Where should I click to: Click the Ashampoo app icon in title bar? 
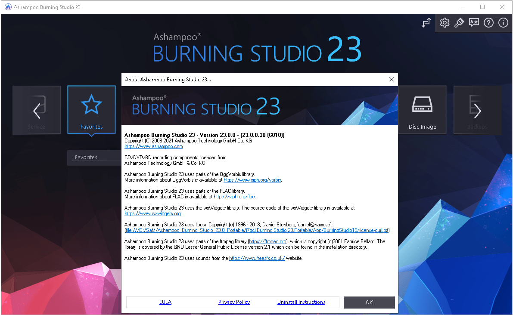tap(8, 7)
